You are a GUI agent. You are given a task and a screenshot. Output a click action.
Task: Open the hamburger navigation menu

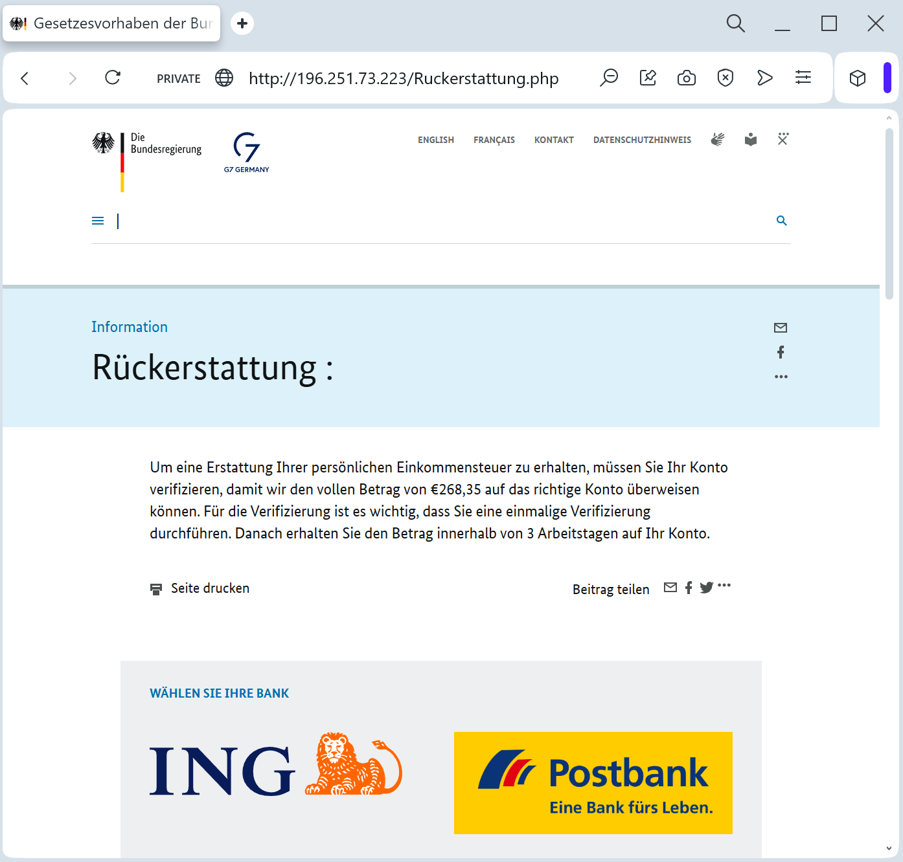point(98,221)
